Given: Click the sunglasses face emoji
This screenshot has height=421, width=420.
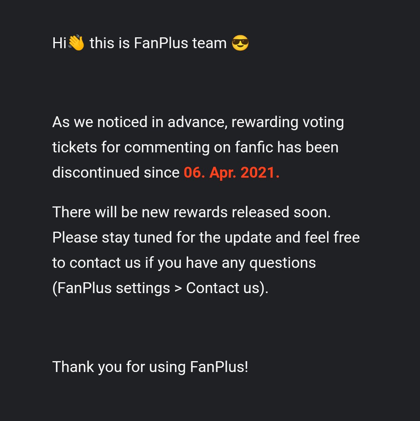Looking at the screenshot, I should (240, 43).
